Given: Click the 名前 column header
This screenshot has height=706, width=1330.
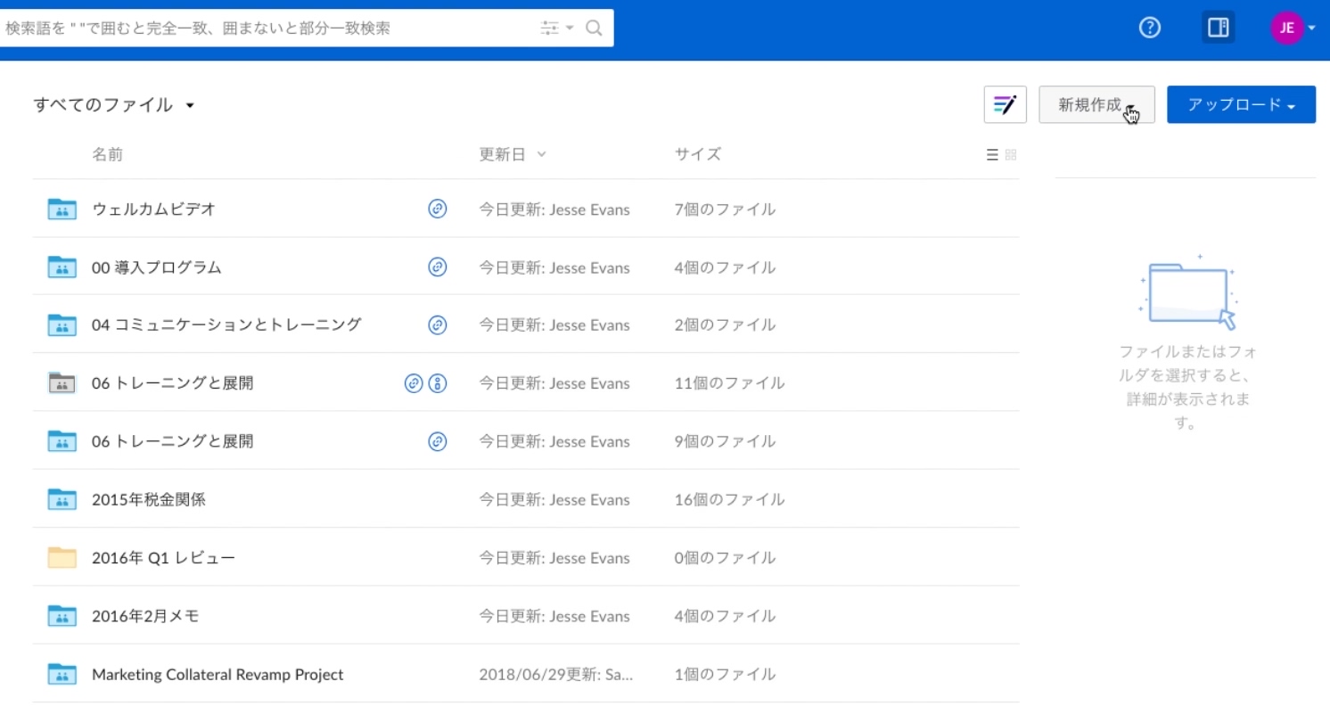Looking at the screenshot, I should point(109,153).
